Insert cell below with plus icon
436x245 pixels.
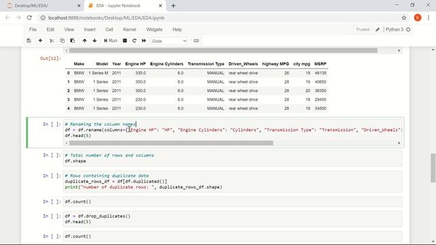tap(40, 41)
